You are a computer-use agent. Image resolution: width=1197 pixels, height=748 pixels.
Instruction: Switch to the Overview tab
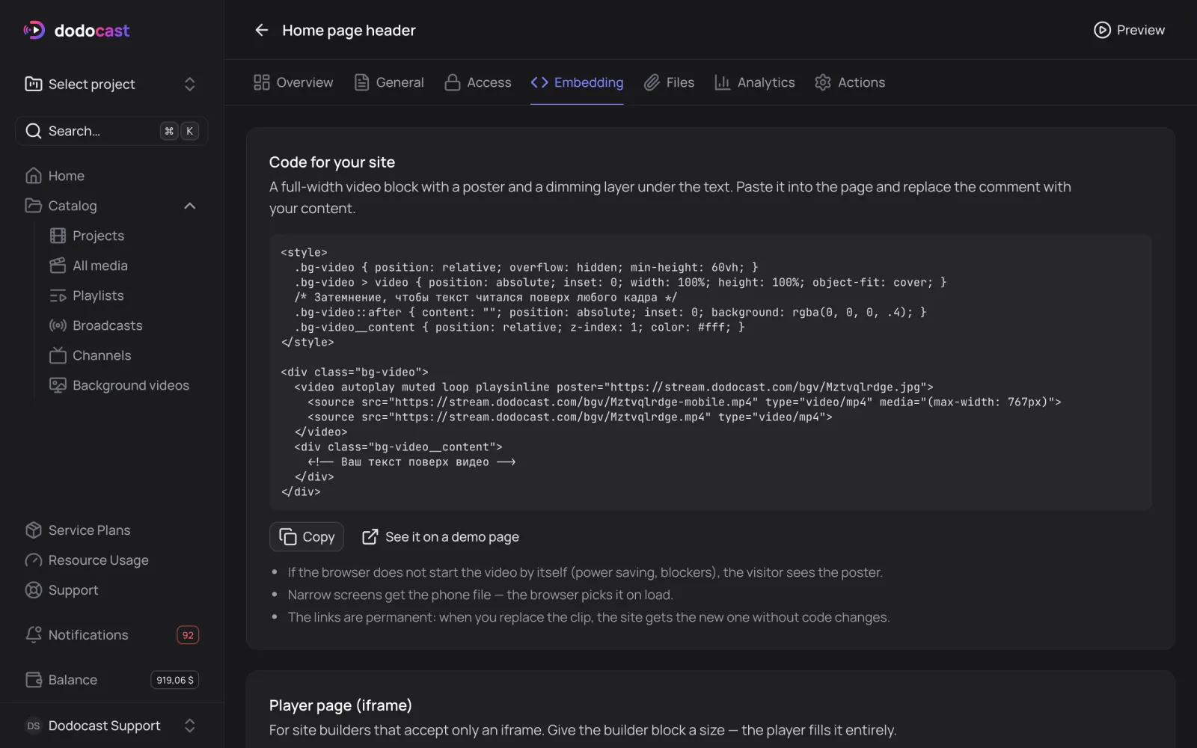point(293,82)
